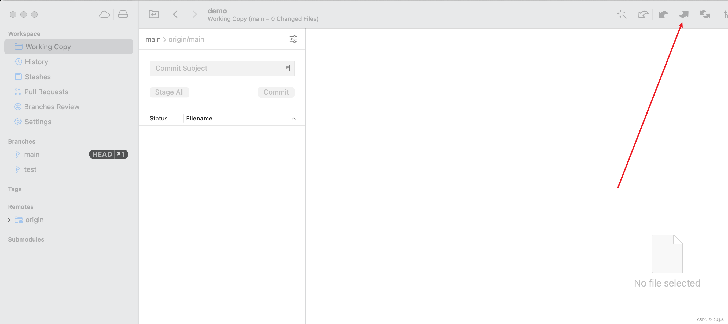This screenshot has height=324, width=728.
Task: Click the Sync arrows toolbar icon
Action: (x=705, y=14)
